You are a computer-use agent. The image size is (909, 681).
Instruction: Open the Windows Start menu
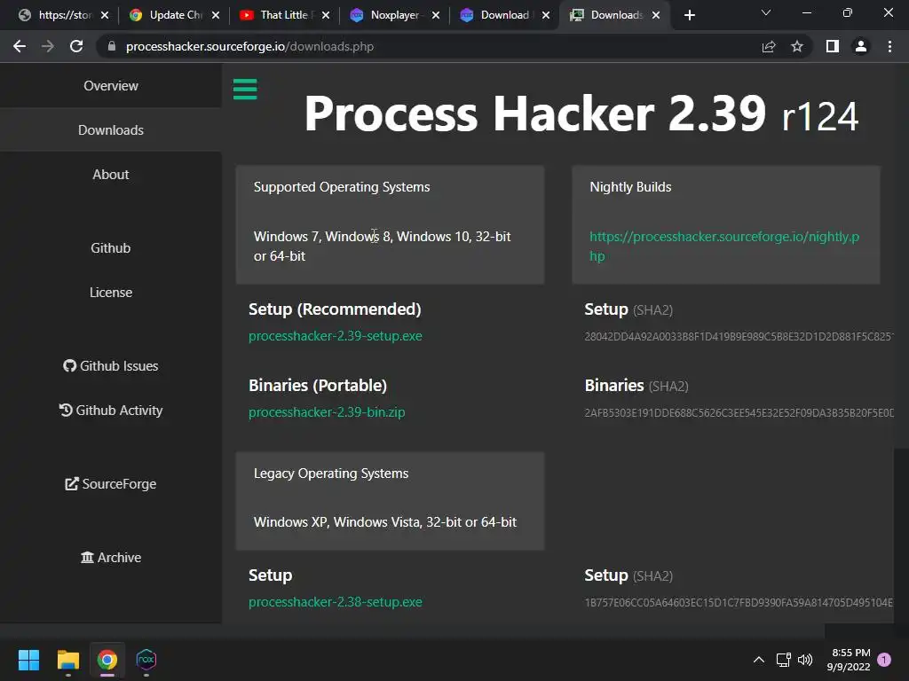click(28, 660)
